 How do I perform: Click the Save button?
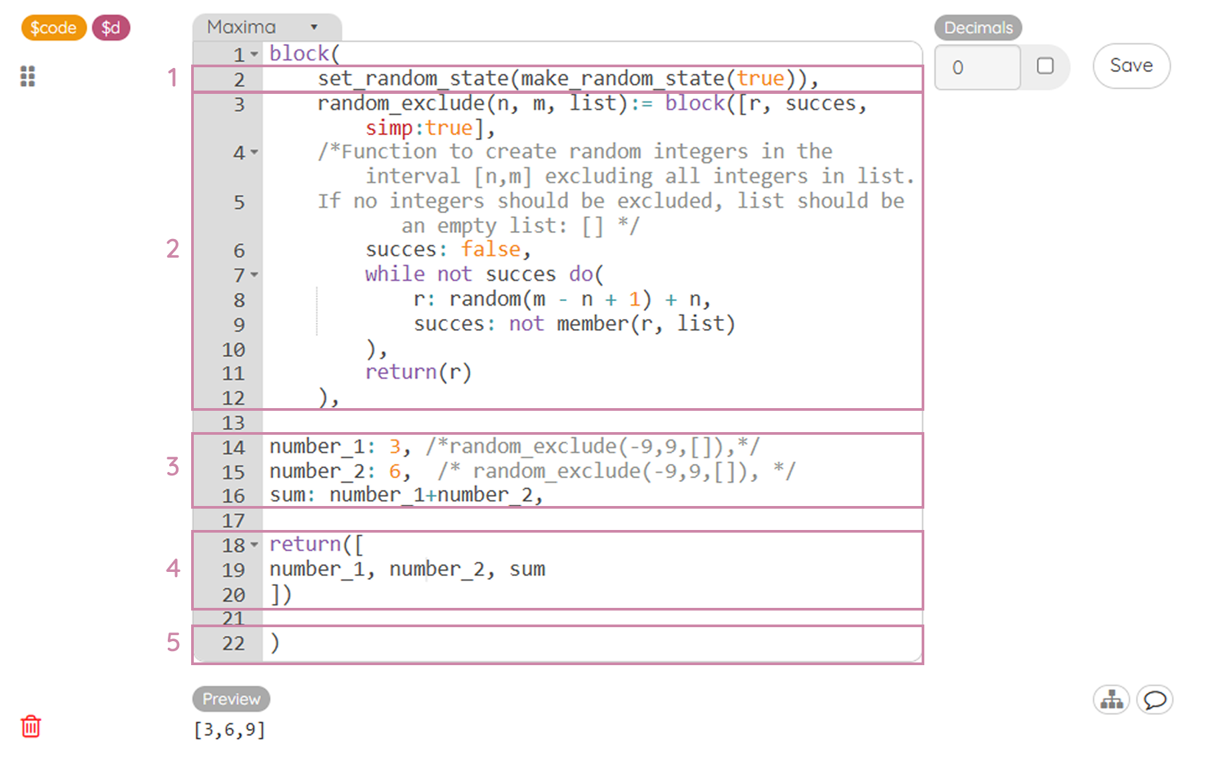click(x=1131, y=66)
